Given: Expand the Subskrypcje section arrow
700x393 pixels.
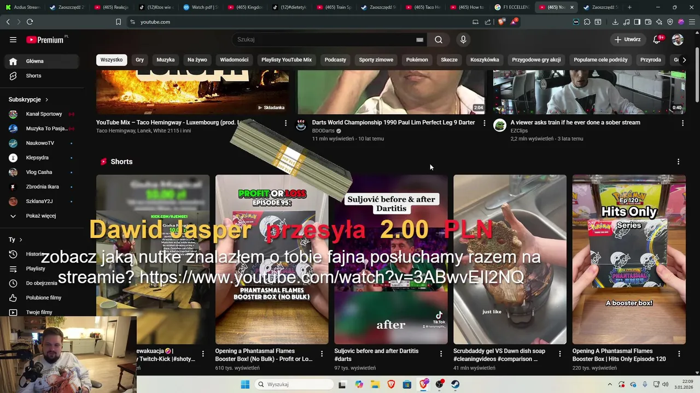Looking at the screenshot, I should [46, 99].
